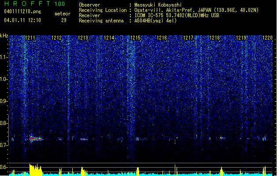This screenshot has width=277, height=176.
Task: Click the 1211 time marker
Action: [x=30, y=38]
